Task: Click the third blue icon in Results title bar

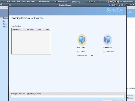Action: [x=116, y=5]
